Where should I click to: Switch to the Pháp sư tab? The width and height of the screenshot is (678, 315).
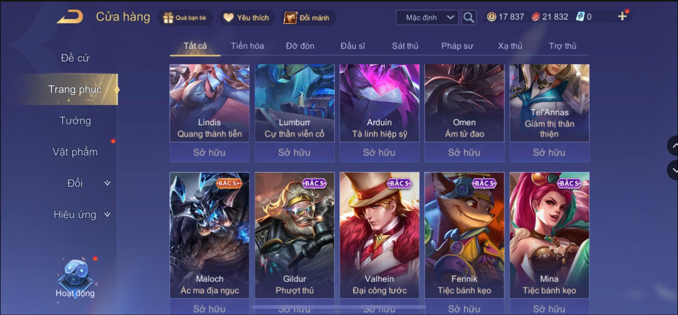click(457, 46)
